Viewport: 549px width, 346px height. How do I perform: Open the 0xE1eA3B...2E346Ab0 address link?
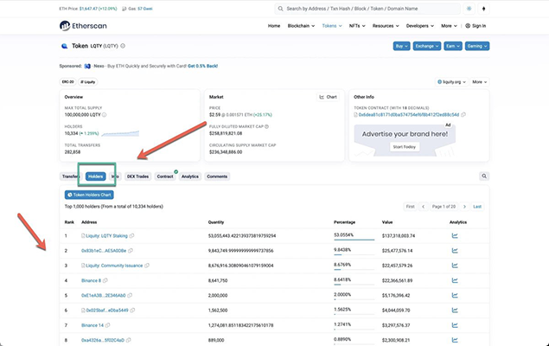click(x=103, y=296)
